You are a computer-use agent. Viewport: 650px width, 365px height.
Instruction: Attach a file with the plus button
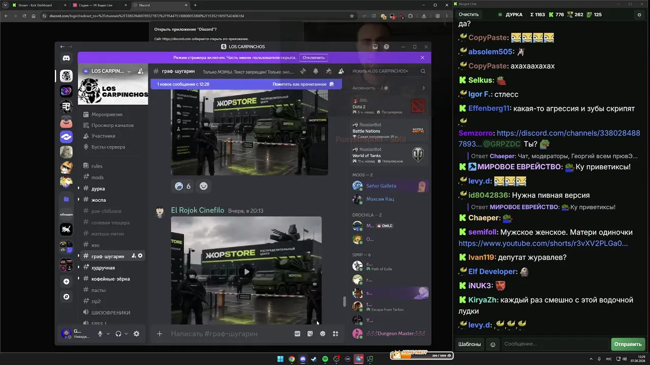[159, 334]
